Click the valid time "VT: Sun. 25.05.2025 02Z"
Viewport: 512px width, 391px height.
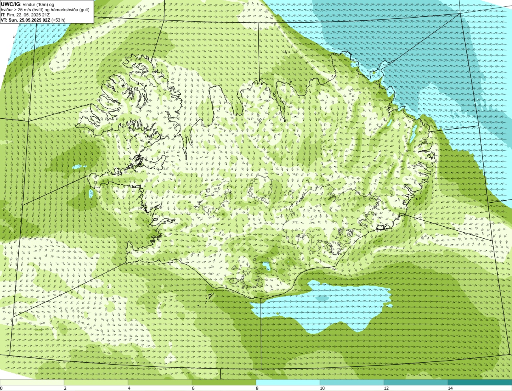pos(25,20)
